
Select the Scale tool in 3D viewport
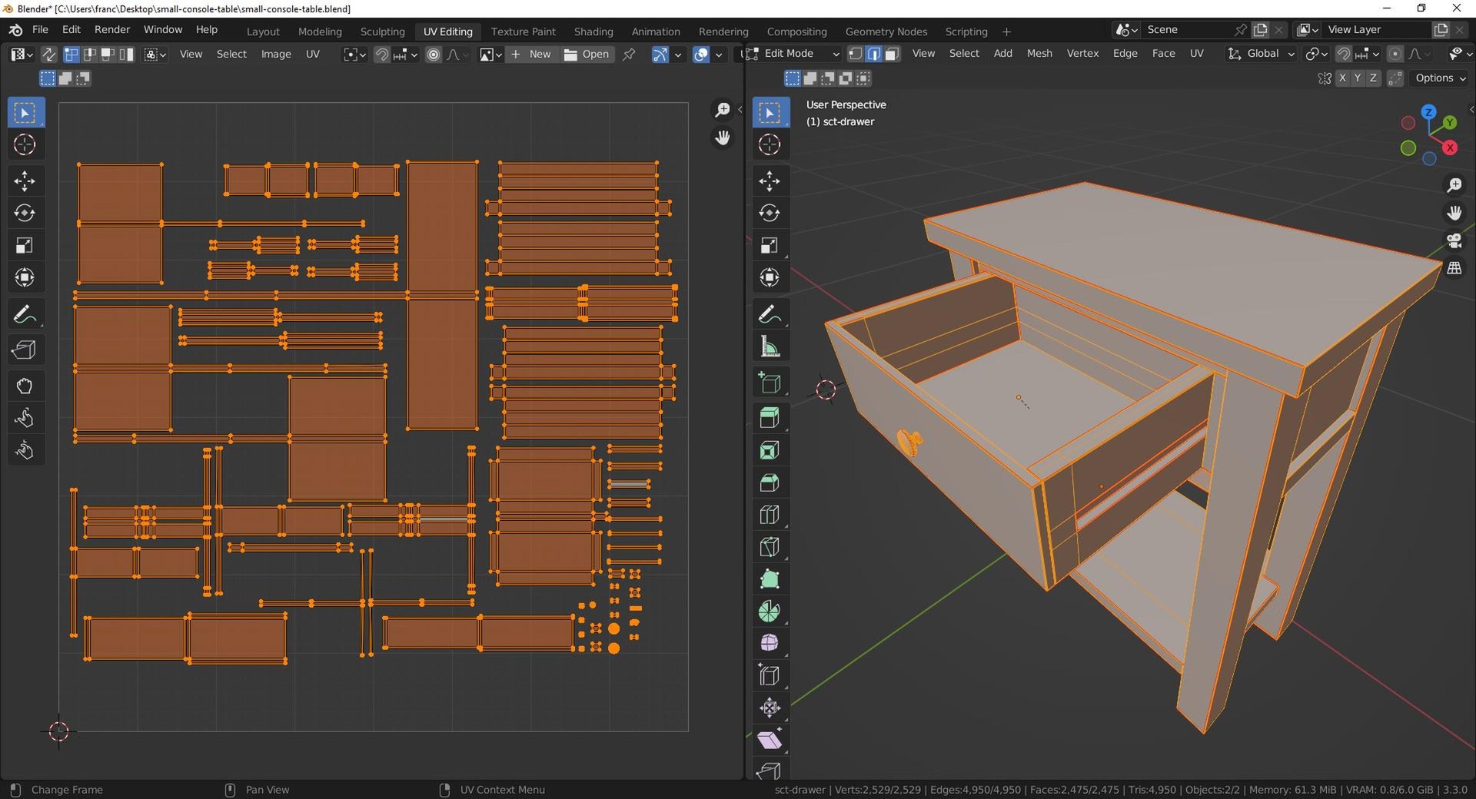pos(770,245)
